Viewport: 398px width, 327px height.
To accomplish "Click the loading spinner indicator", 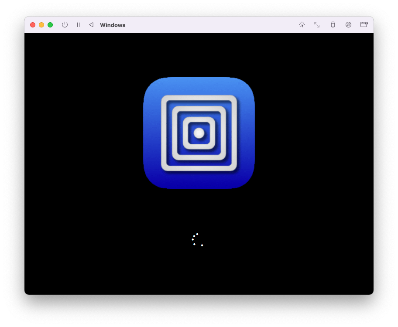I will tap(197, 240).
